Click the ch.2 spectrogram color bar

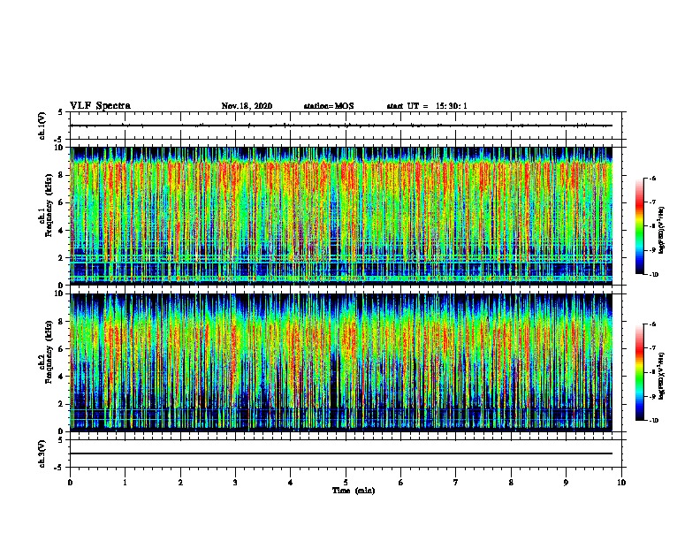tap(639, 372)
